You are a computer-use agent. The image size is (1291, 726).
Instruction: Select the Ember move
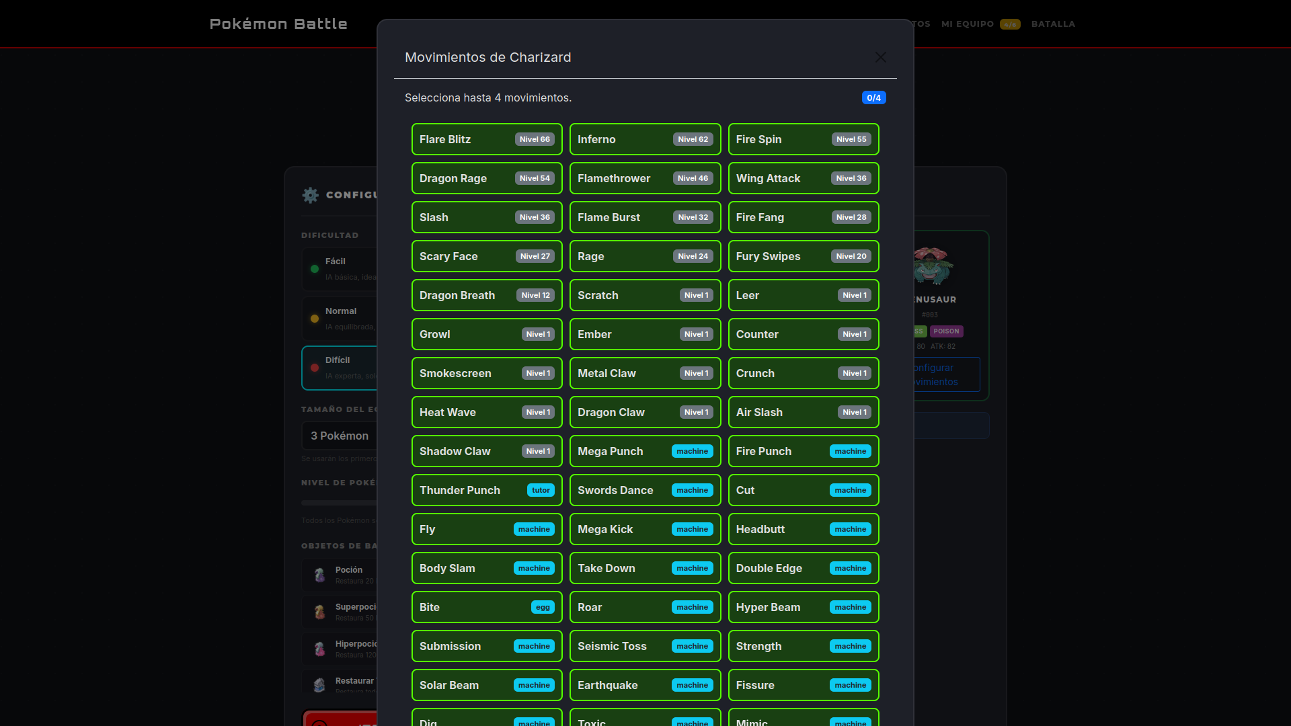pyautogui.click(x=645, y=334)
